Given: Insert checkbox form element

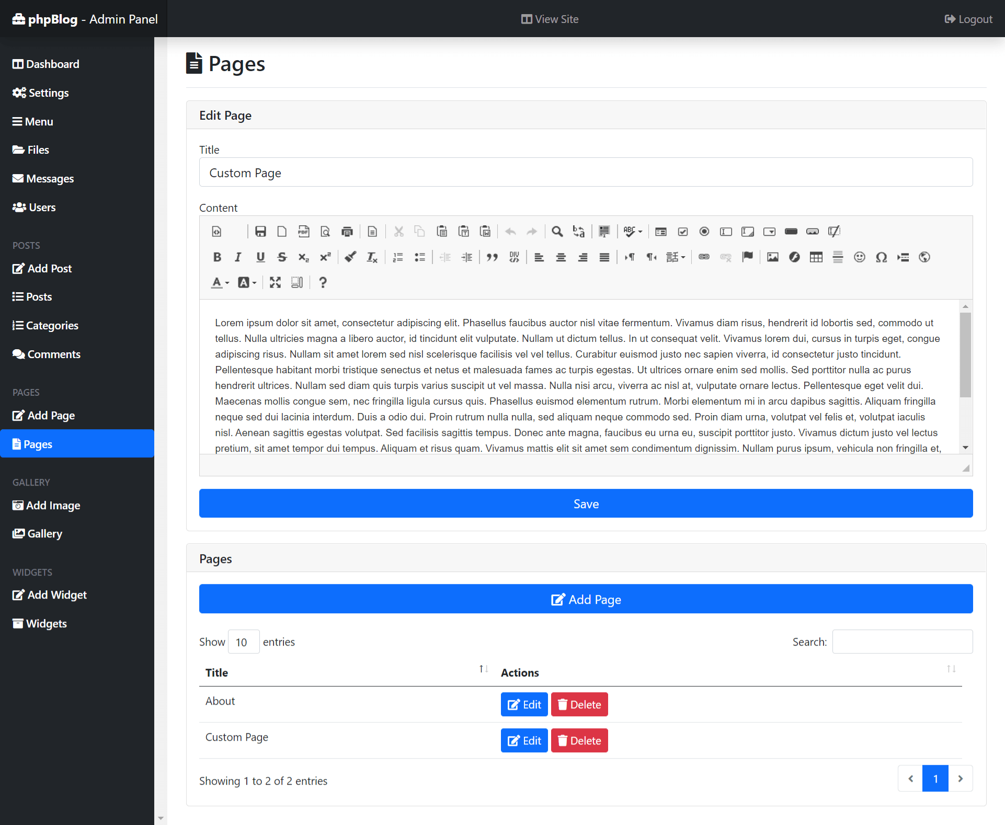Looking at the screenshot, I should 682,232.
